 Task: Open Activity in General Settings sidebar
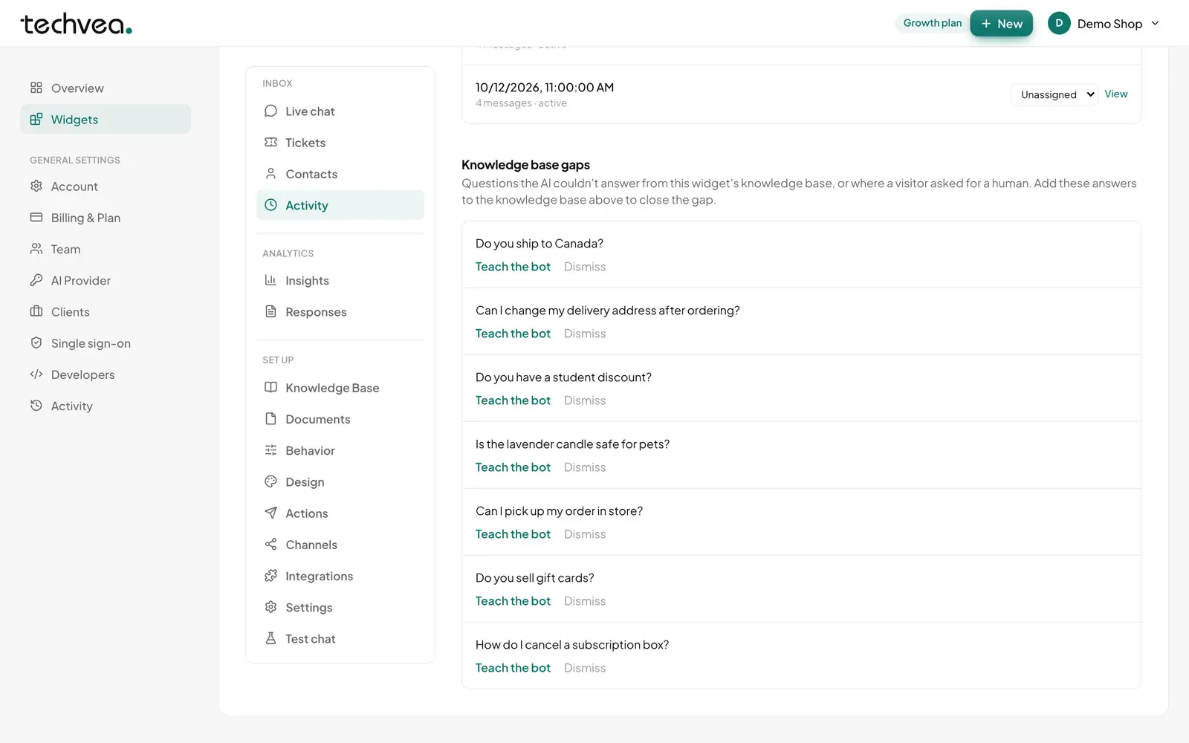coord(106,406)
